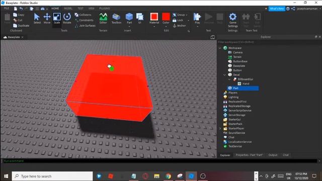This screenshot has width=322, height=181.
Task: Click the taskbar search box
Action: tap(52, 176)
